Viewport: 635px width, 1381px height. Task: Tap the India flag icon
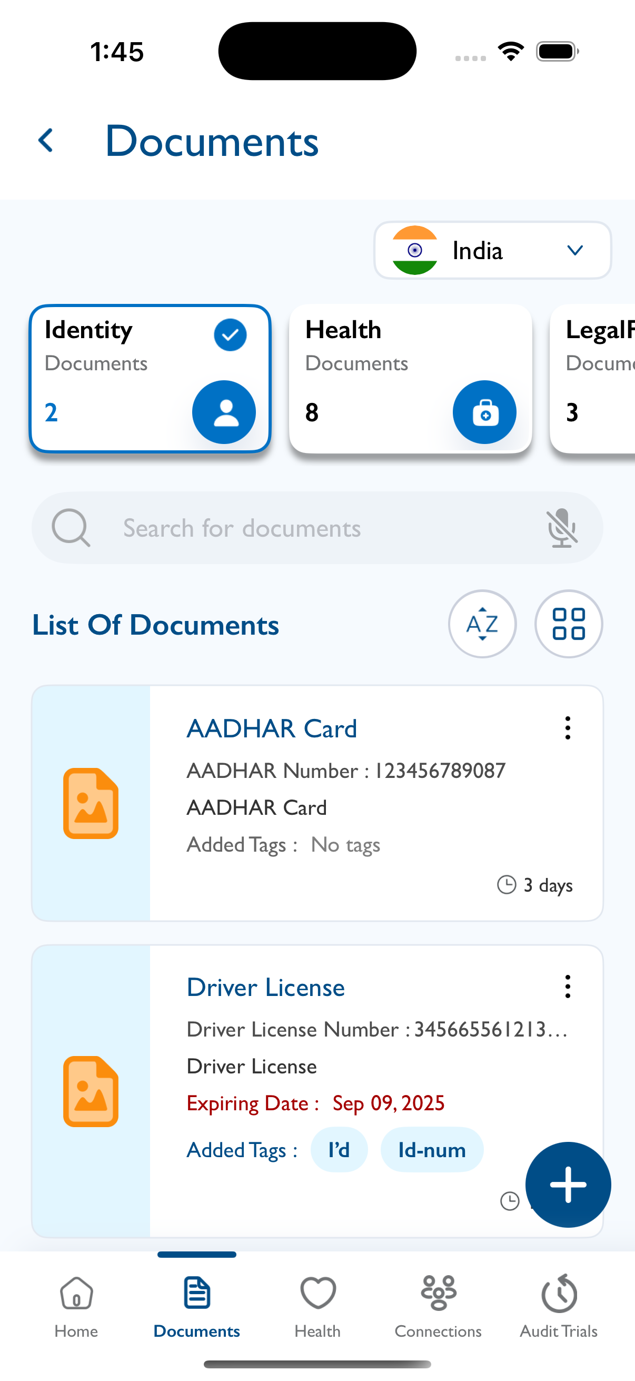click(x=415, y=250)
